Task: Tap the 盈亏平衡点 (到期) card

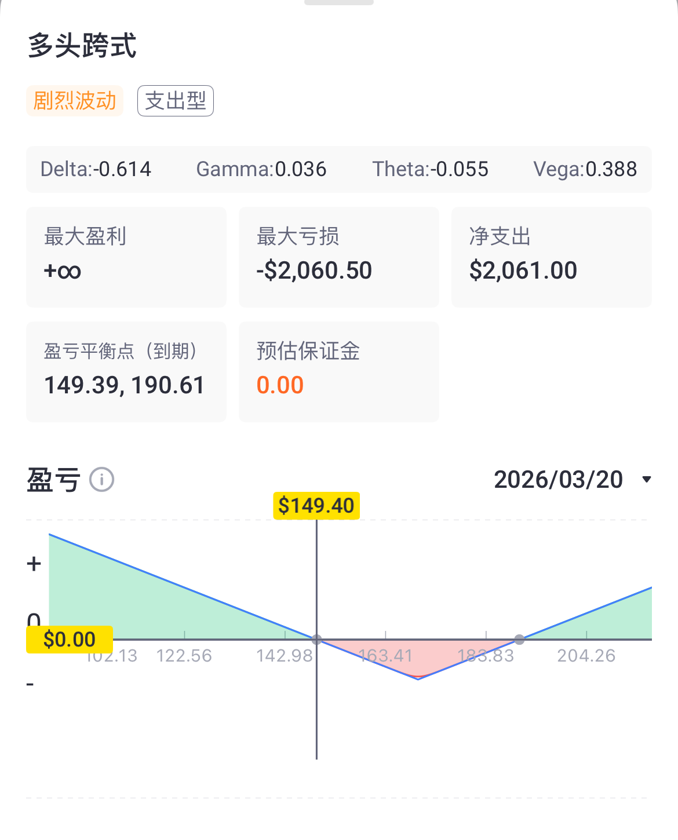Action: pyautogui.click(x=126, y=372)
